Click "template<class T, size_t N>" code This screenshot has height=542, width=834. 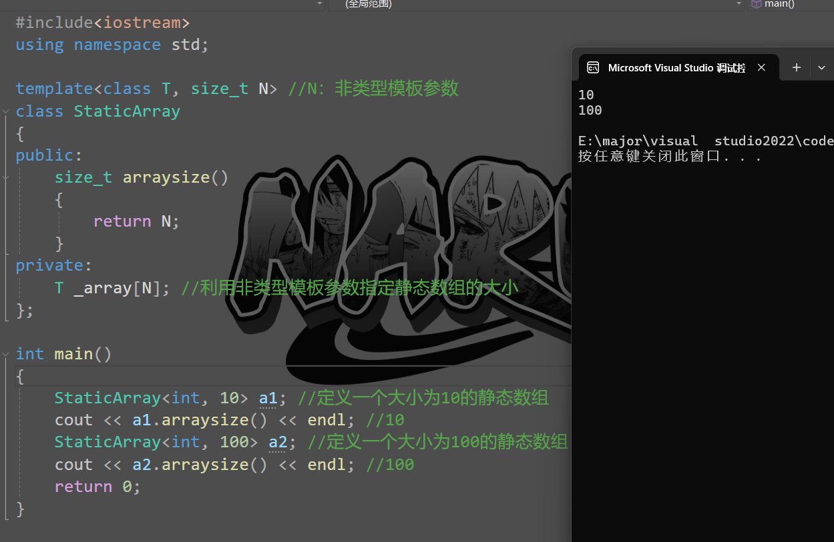tap(147, 89)
